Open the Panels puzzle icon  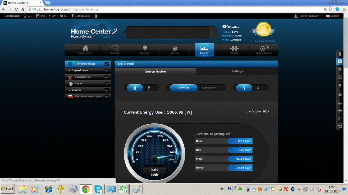[234, 50]
